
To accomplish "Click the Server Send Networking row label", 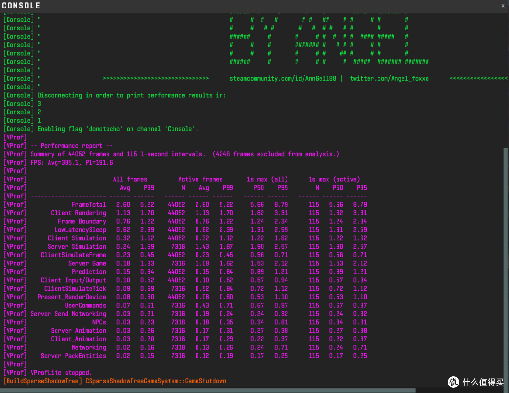I will 68,314.
